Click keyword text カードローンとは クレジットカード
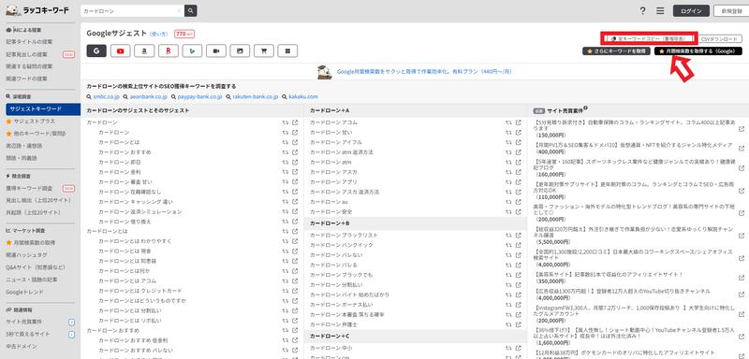The image size is (749, 359). point(140,291)
